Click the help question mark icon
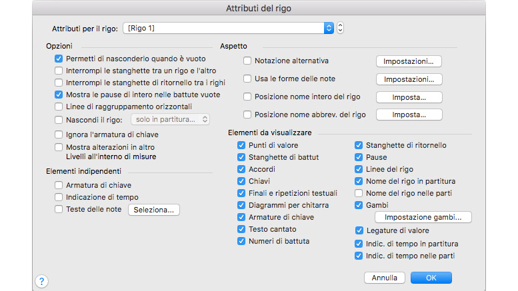This screenshot has width=518, height=291. pyautogui.click(x=41, y=281)
